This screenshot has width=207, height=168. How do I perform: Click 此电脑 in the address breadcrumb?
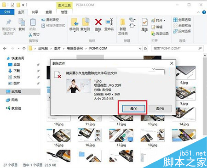(43, 49)
